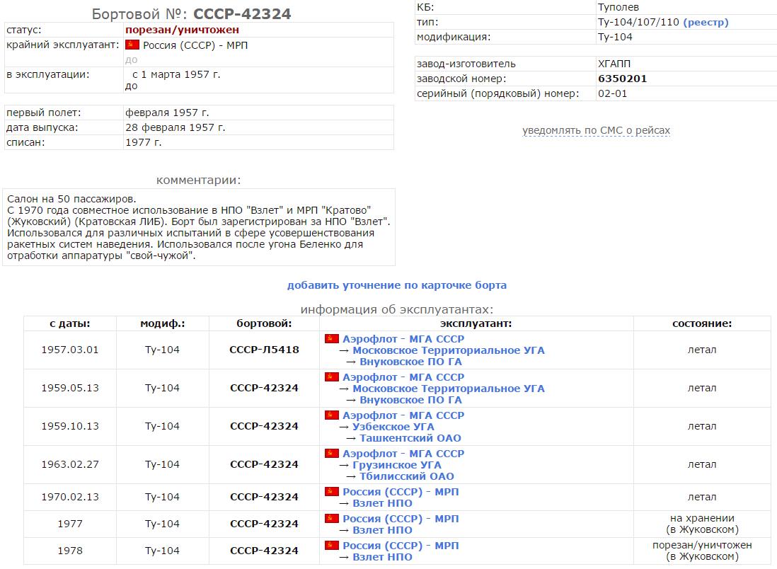The height and width of the screenshot is (569, 777).
Task: Click the flag icon in the 1959.10.13 row
Action: pos(331,415)
